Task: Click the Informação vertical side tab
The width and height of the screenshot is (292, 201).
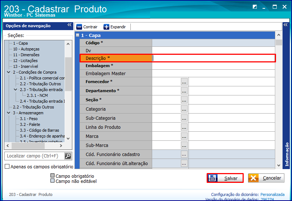Action: (x=287, y=154)
